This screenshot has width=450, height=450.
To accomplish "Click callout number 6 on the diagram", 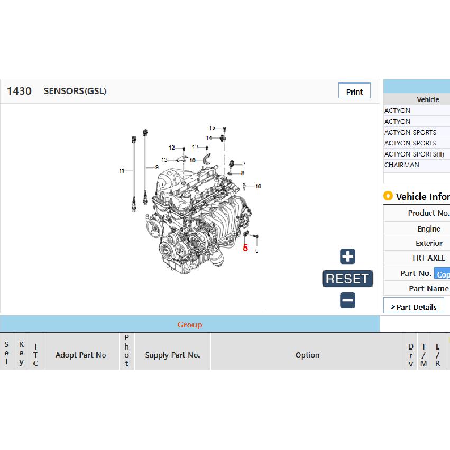I will pyautogui.click(x=256, y=251).
